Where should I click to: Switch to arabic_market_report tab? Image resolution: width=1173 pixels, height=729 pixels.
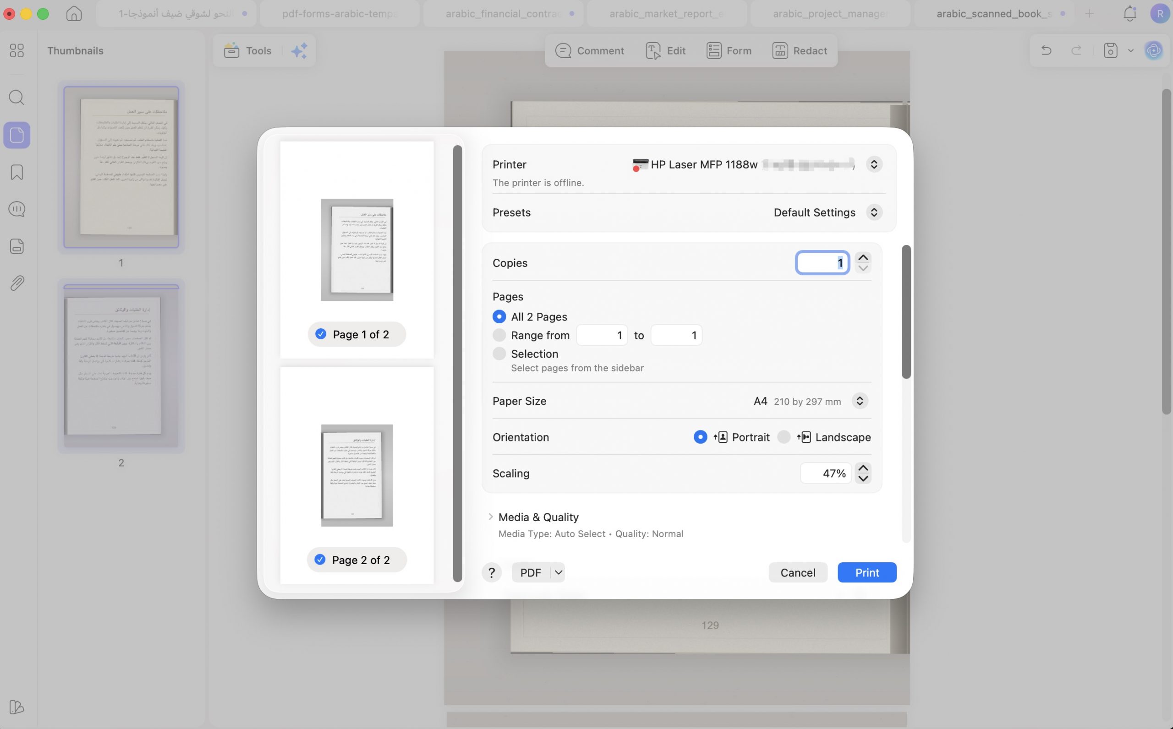[667, 13]
